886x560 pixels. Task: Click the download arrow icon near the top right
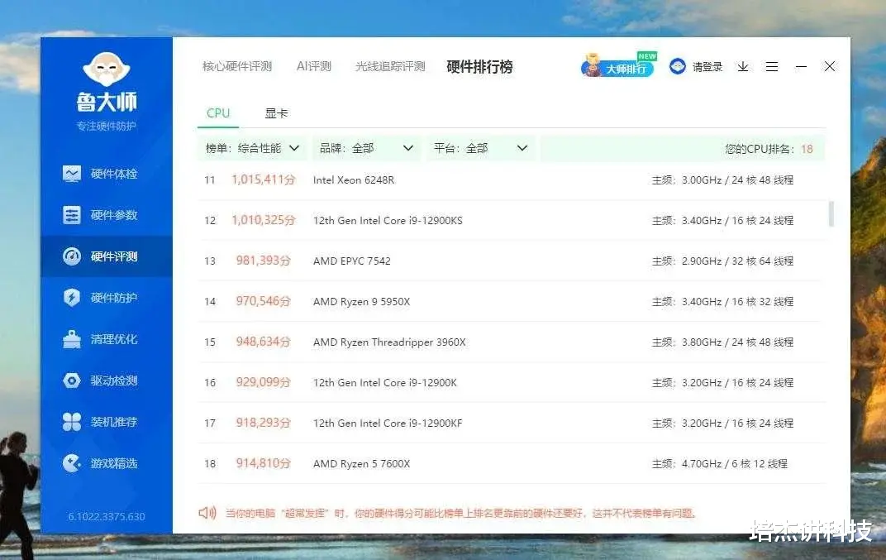pyautogui.click(x=742, y=67)
